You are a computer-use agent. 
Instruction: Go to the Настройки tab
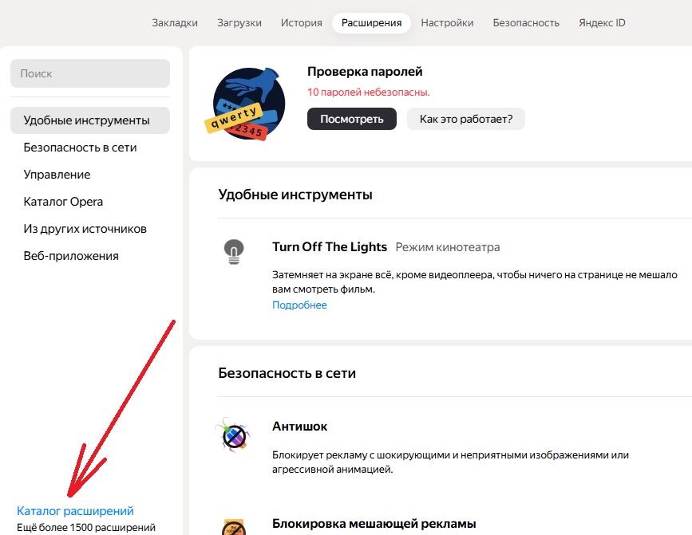tap(447, 22)
